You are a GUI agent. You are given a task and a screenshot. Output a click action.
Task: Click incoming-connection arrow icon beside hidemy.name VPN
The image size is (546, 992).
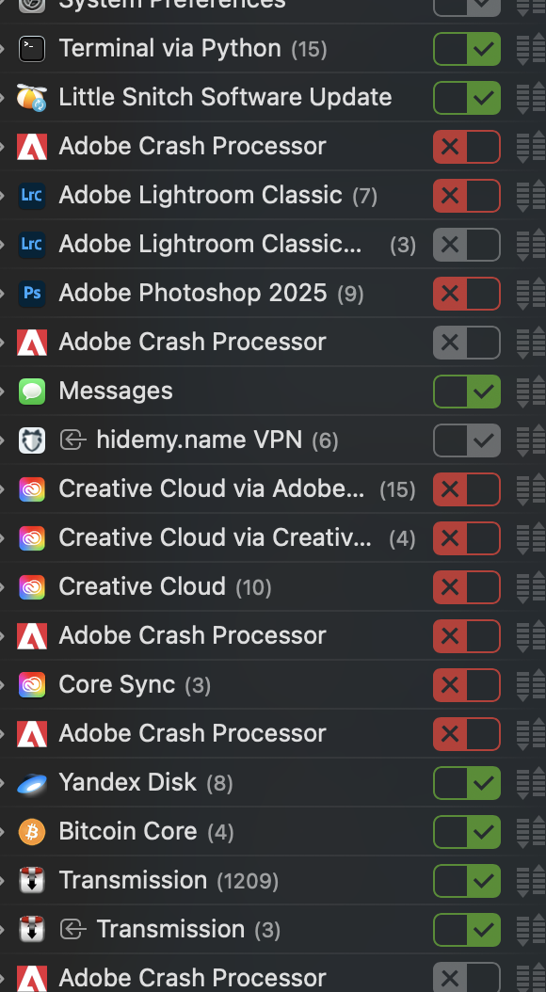point(72,440)
